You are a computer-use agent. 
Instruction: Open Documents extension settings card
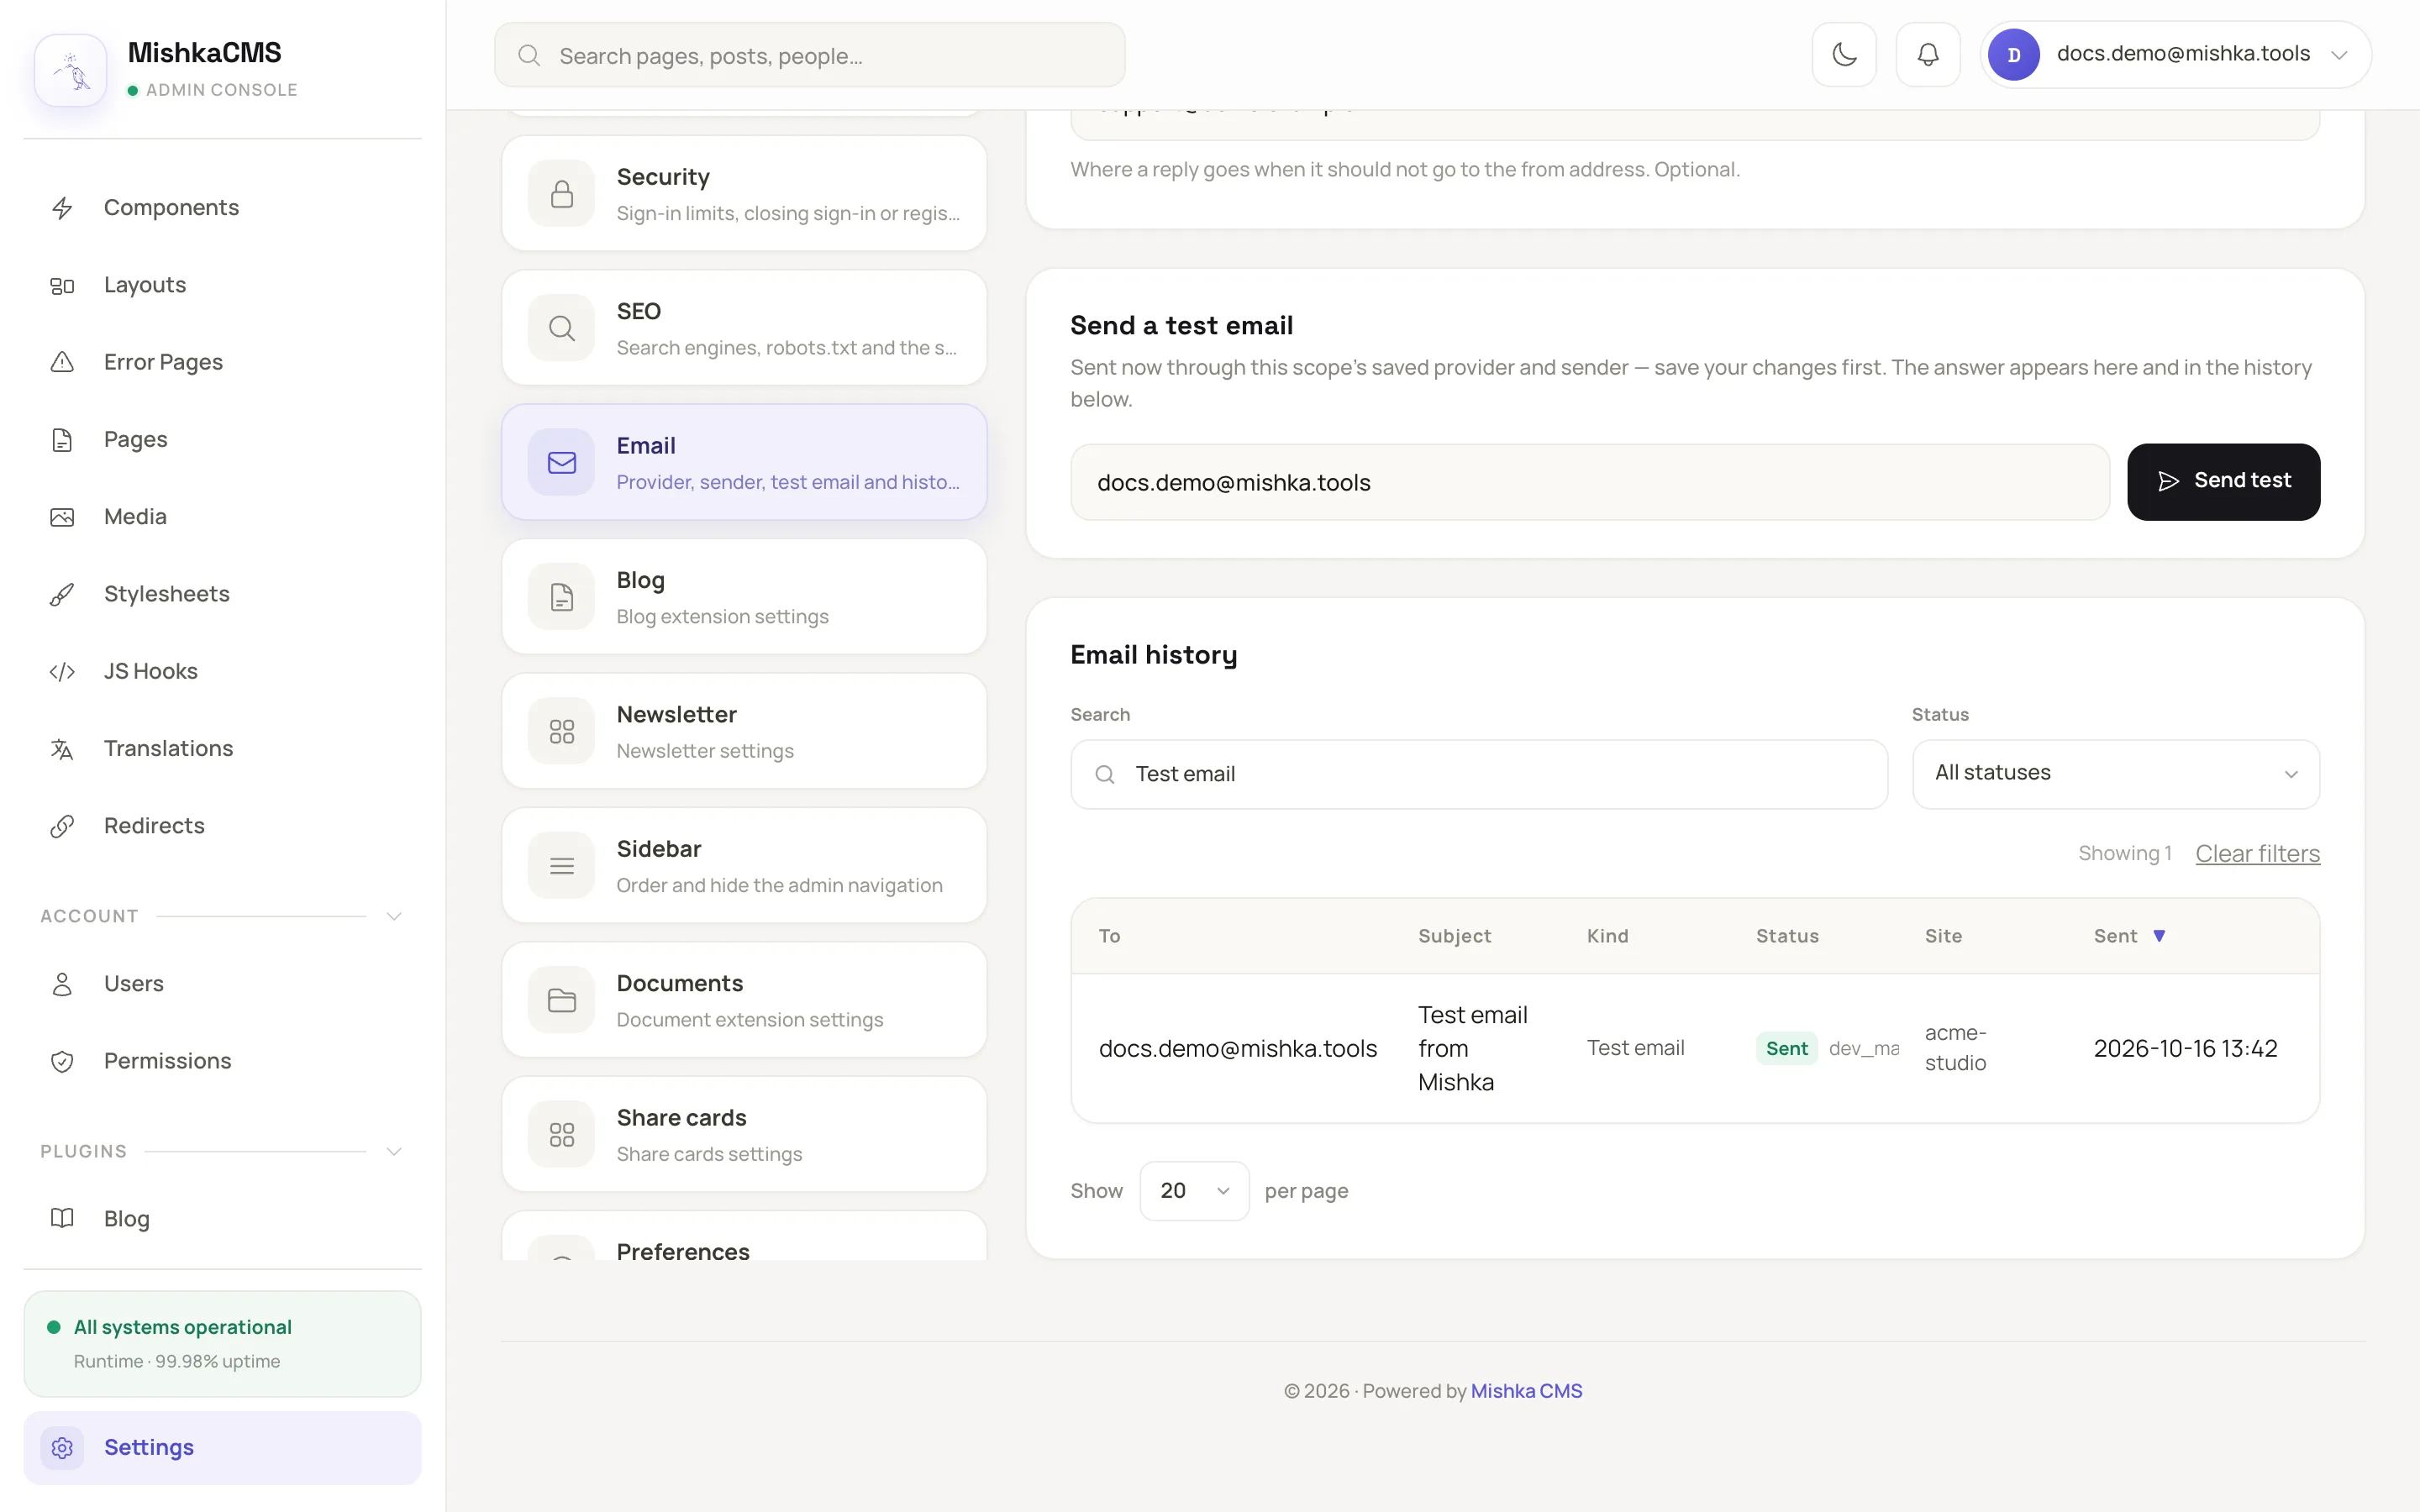click(x=744, y=1000)
